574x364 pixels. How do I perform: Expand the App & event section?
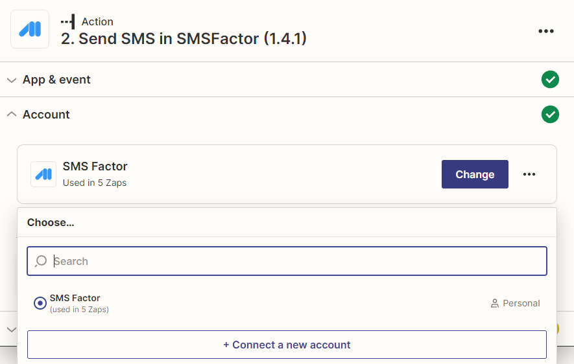[x=12, y=80]
